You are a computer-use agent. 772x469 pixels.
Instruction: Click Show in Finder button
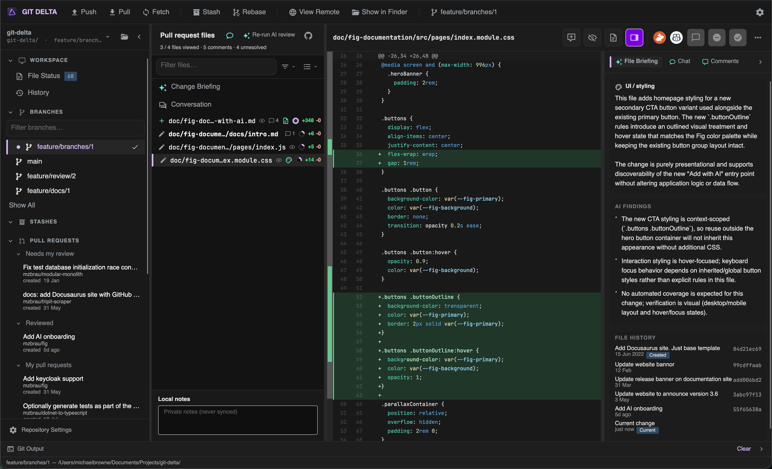tap(380, 12)
